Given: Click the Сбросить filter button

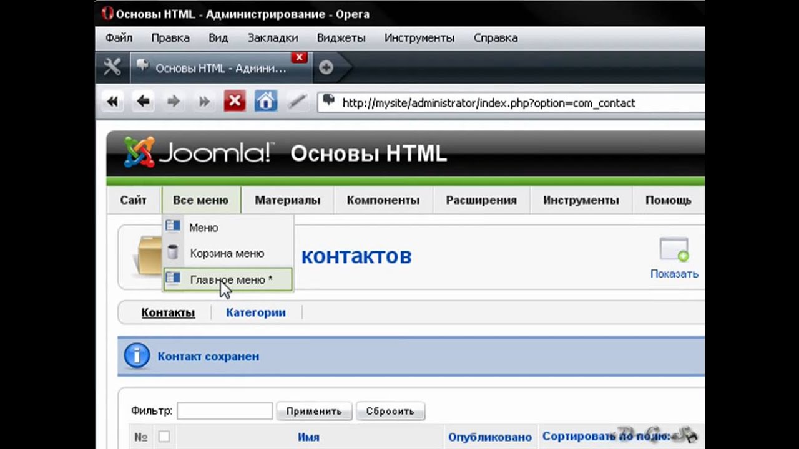Looking at the screenshot, I should (390, 411).
